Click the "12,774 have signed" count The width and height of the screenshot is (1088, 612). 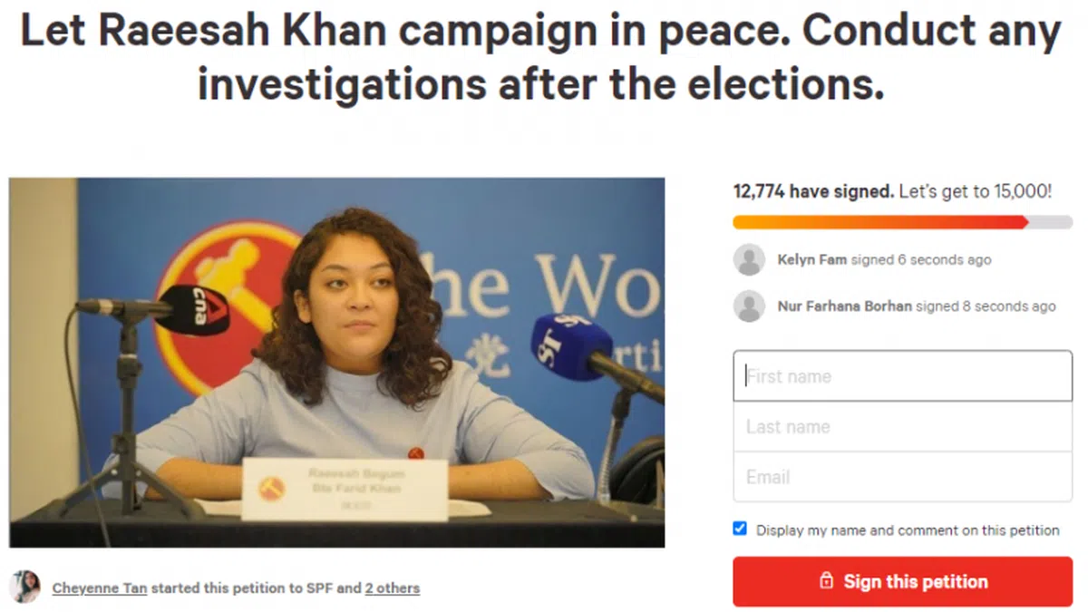point(813,191)
